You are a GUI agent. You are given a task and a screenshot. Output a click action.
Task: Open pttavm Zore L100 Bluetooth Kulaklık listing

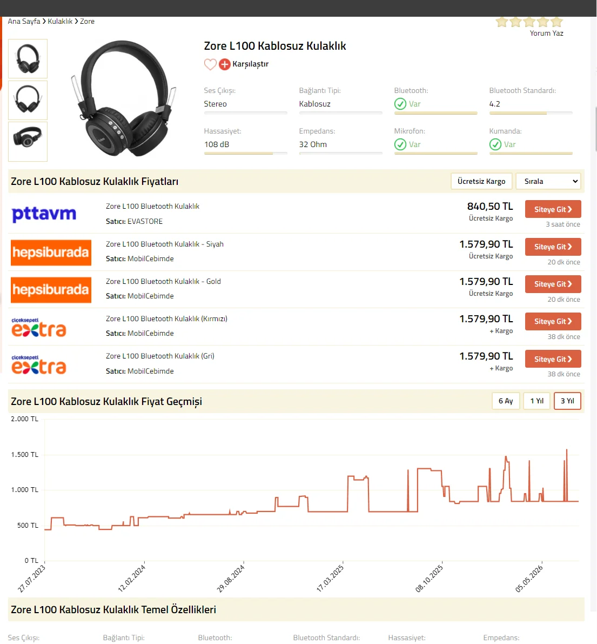153,206
